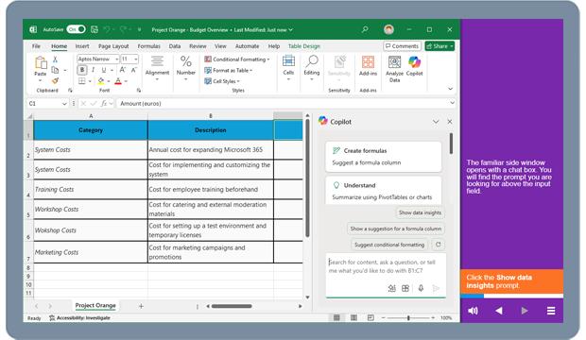Toggle Underline formatting
The height and width of the screenshot is (340, 586).
click(104, 70)
